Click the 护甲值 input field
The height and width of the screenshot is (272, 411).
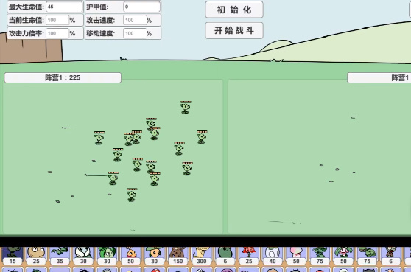[142, 7]
